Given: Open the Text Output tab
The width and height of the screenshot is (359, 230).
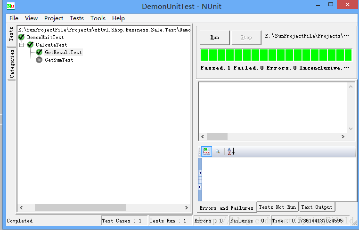Looking at the screenshot, I should tap(317, 207).
